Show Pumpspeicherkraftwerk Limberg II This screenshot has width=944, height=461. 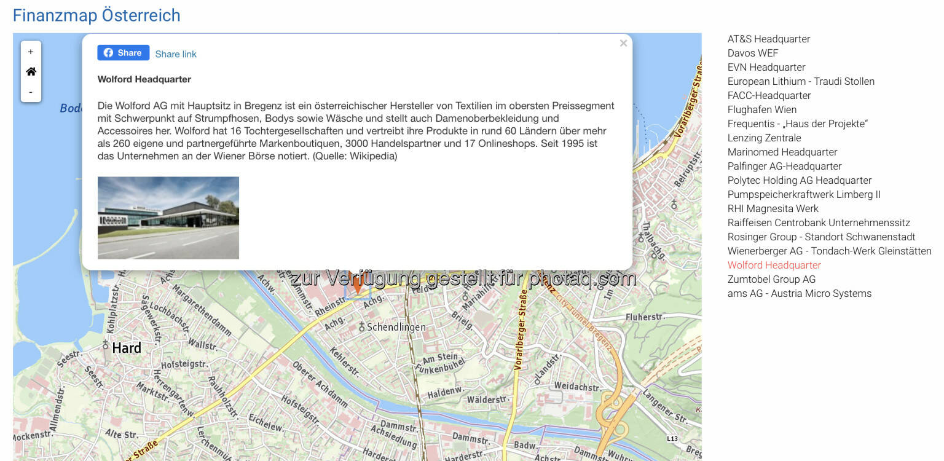click(x=804, y=194)
